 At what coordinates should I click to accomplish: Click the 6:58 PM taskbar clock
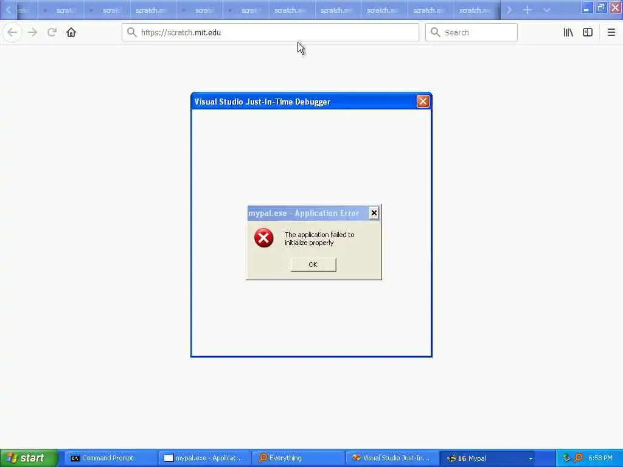pos(600,458)
